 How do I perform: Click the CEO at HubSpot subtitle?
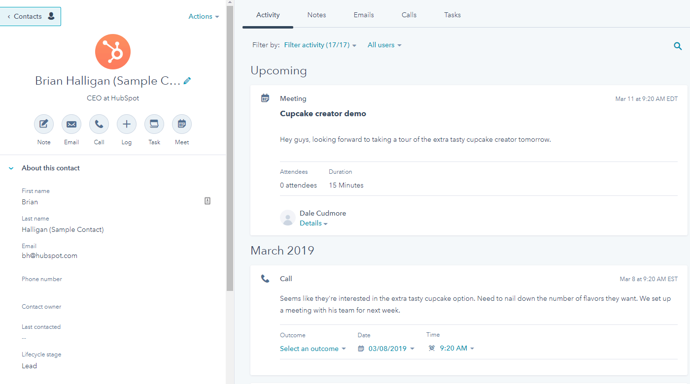point(113,98)
